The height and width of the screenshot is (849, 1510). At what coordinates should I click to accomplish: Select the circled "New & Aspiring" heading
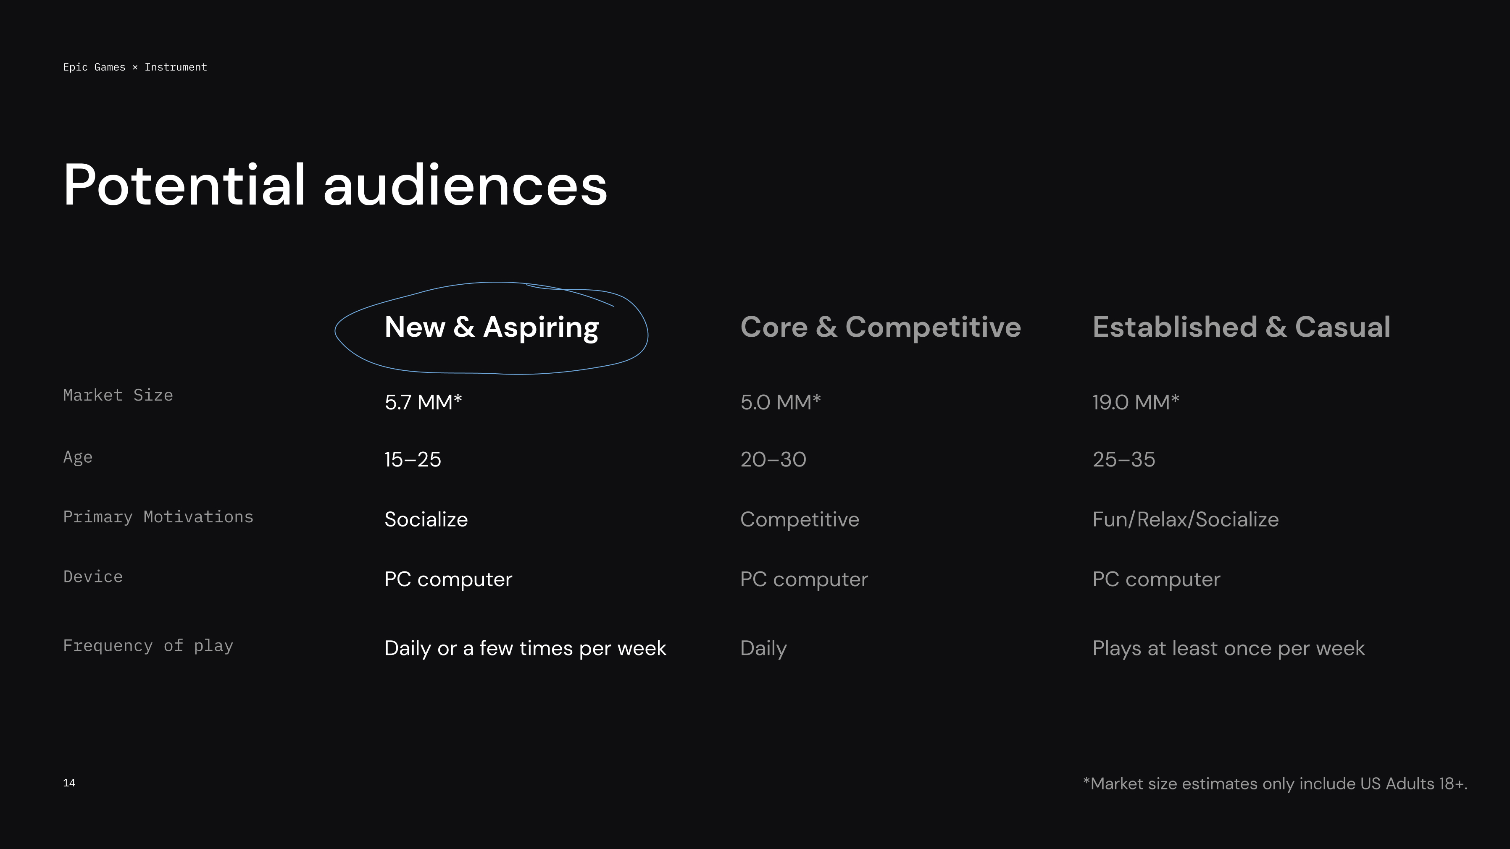(491, 327)
